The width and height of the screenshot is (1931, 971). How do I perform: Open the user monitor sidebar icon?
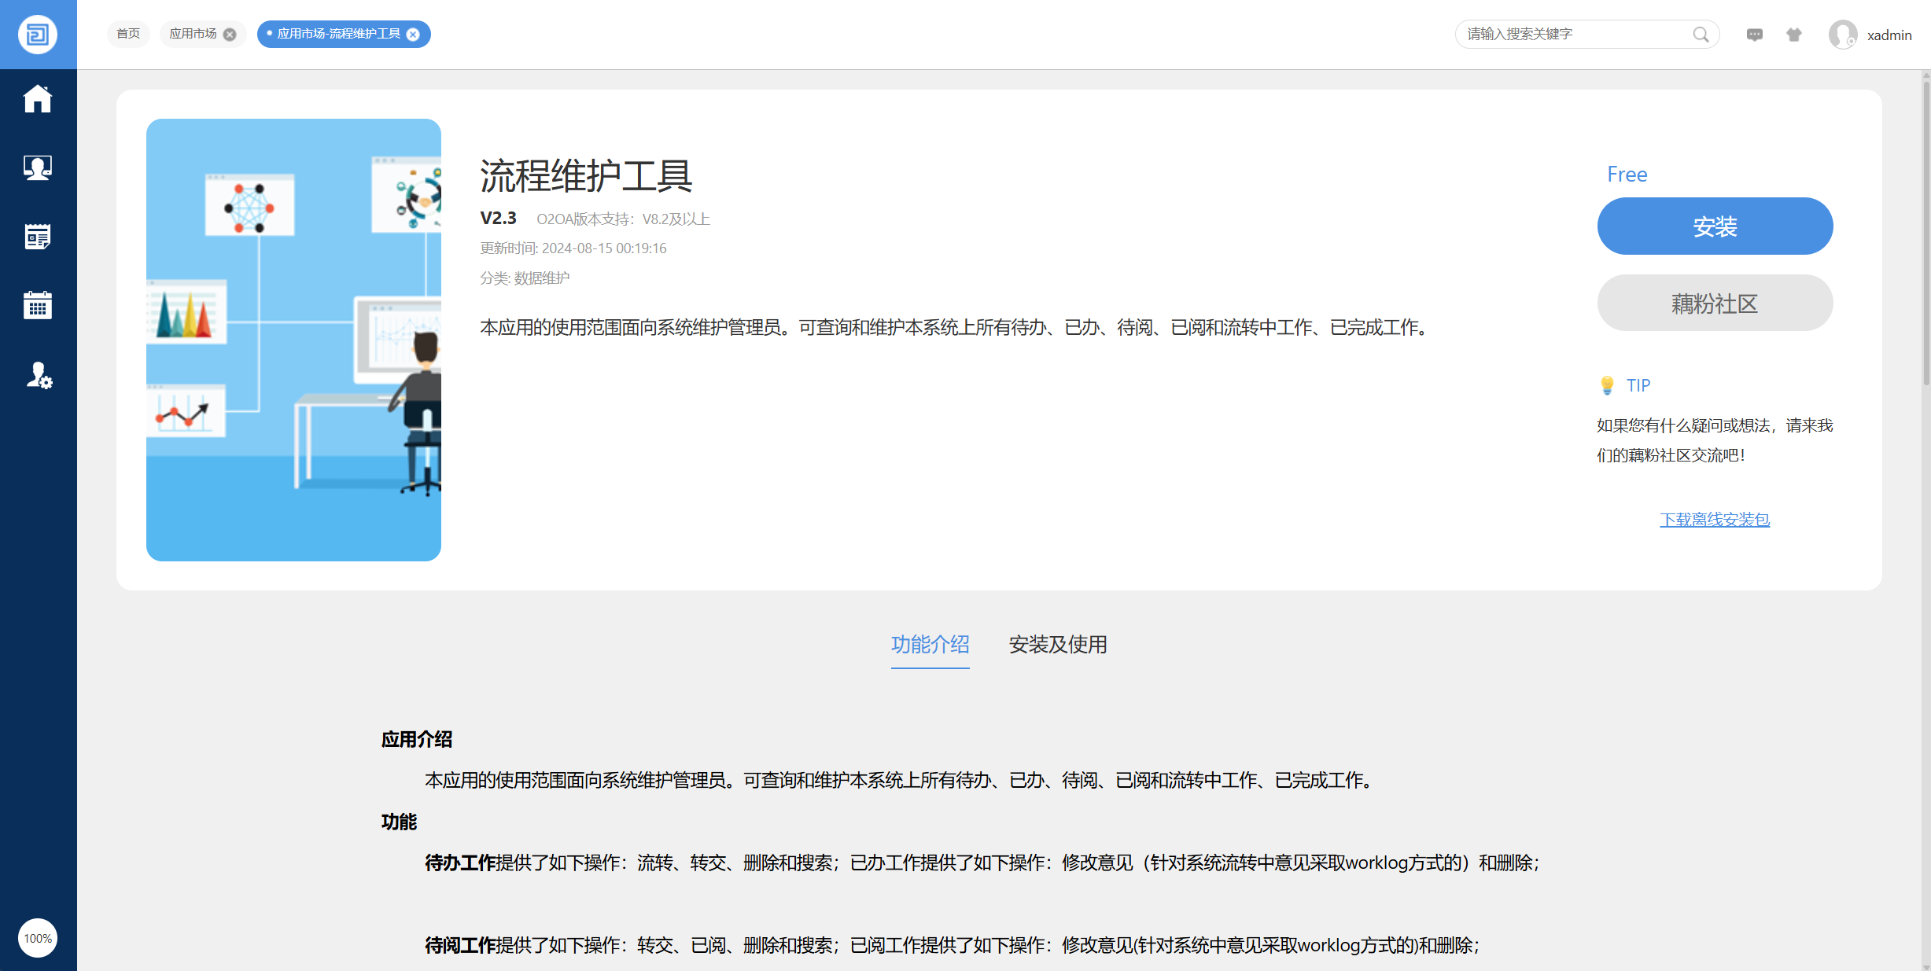pos(38,167)
